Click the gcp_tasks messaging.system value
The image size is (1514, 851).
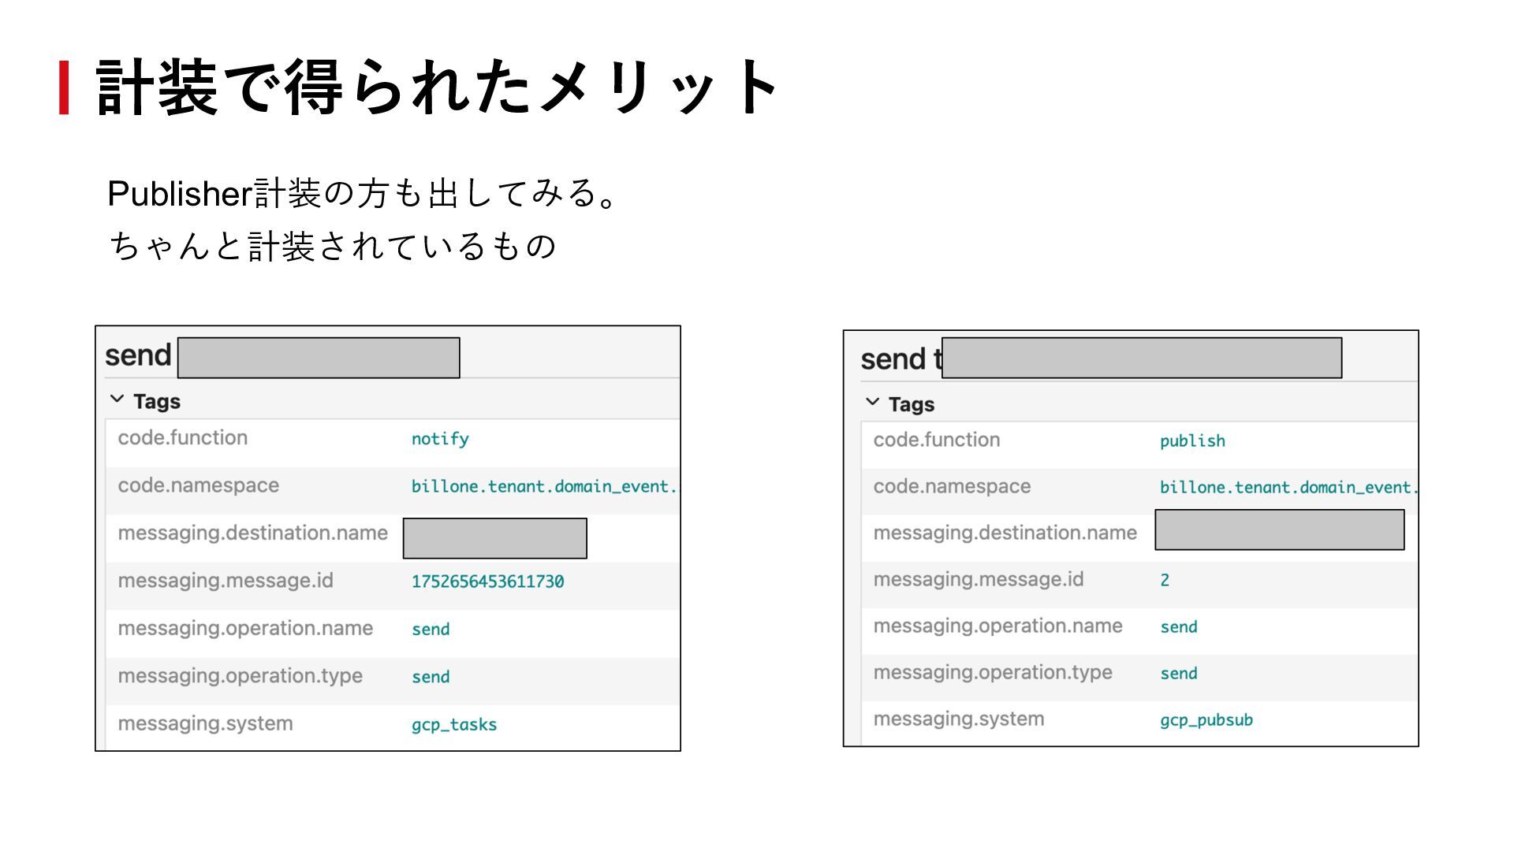(454, 725)
